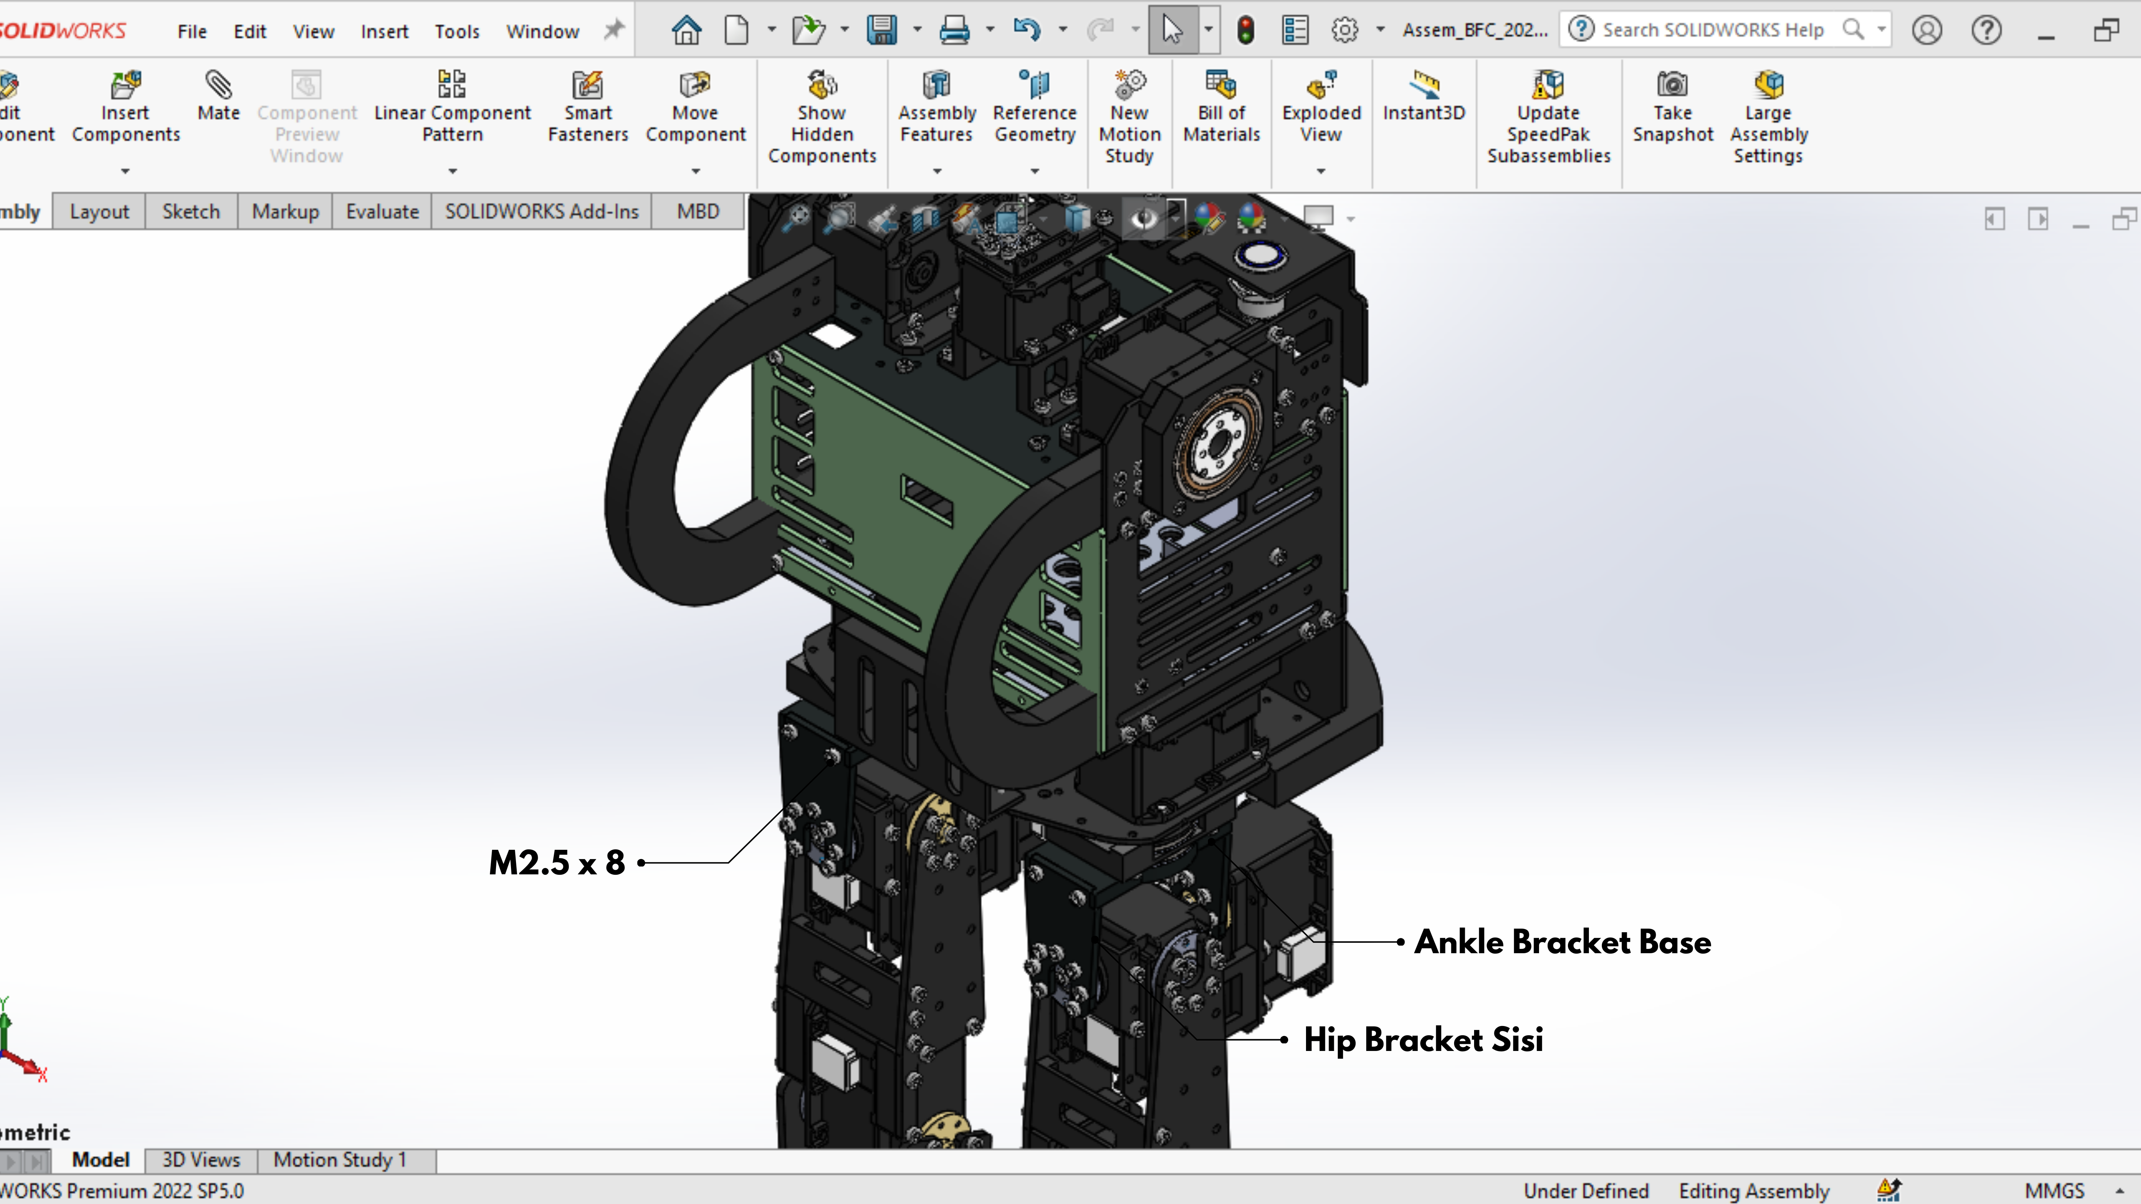Expand Assembly Features dropdown arrow
This screenshot has width=2141, height=1204.
(x=937, y=171)
